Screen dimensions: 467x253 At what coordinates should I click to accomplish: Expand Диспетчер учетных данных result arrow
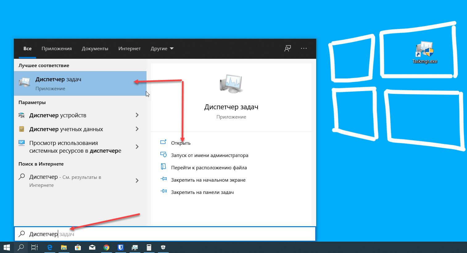pos(137,129)
